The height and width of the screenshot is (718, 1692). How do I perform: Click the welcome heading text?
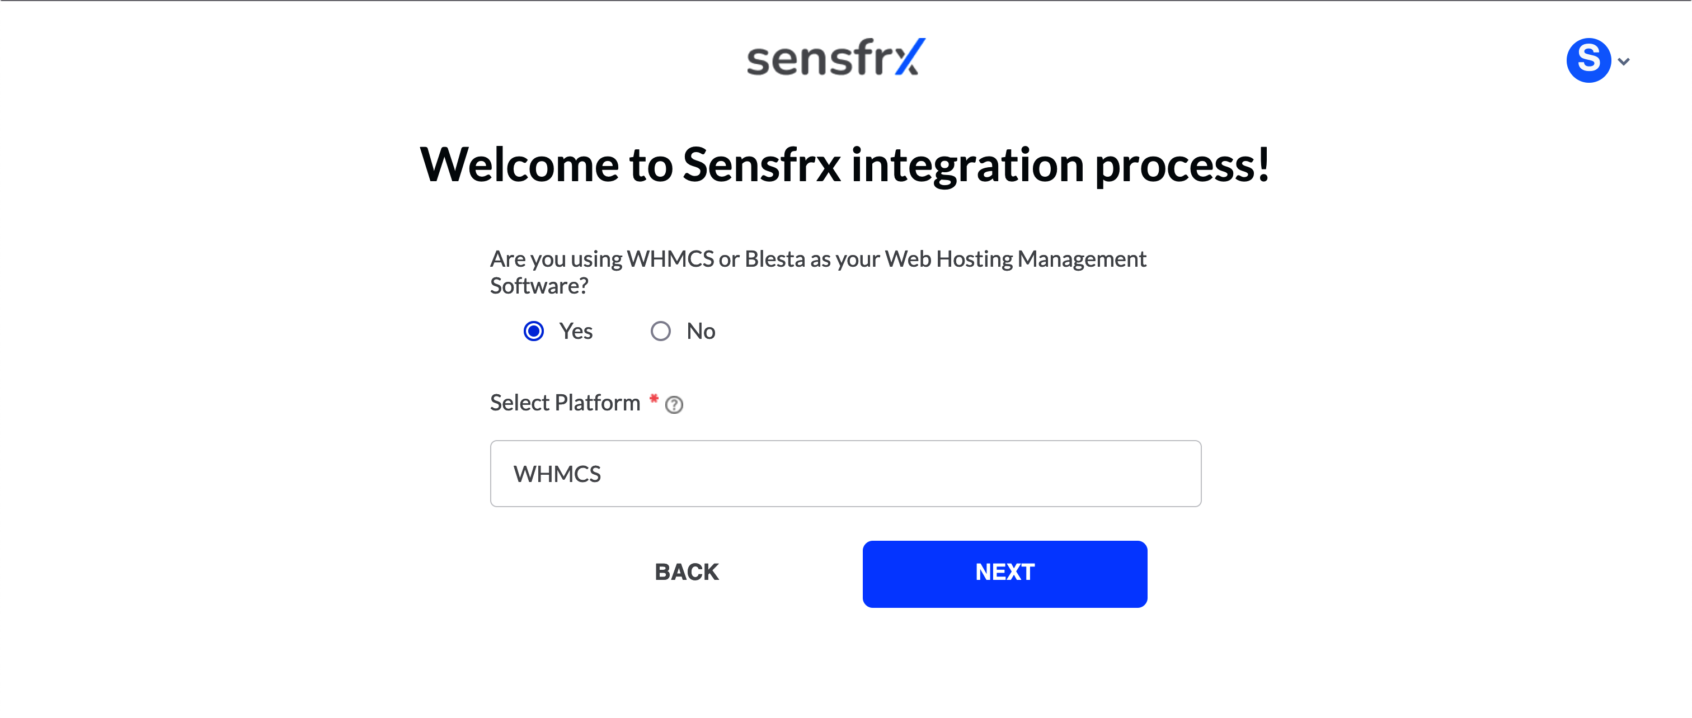845,166
